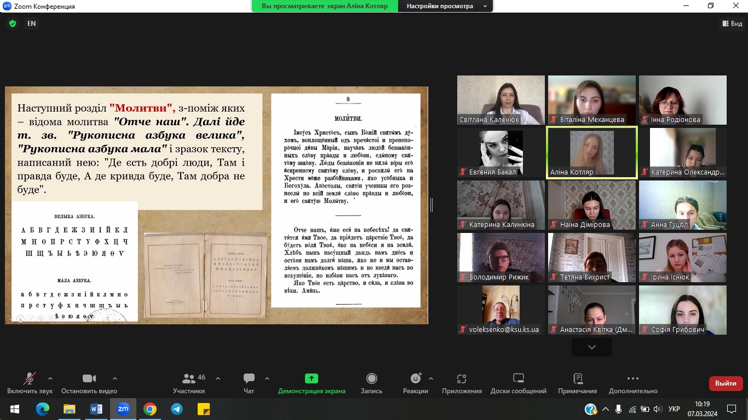Image resolution: width=748 pixels, height=420 pixels.
Task: Open the Chat panel icon
Action: pyautogui.click(x=249, y=379)
